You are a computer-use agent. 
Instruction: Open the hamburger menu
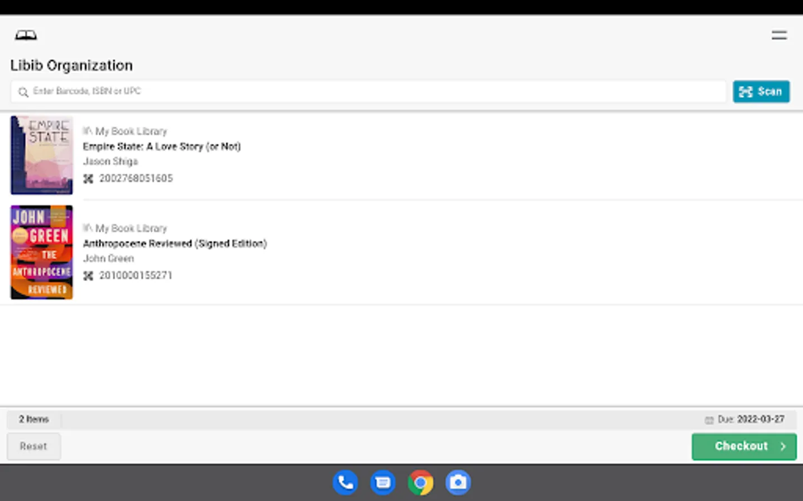coord(779,36)
